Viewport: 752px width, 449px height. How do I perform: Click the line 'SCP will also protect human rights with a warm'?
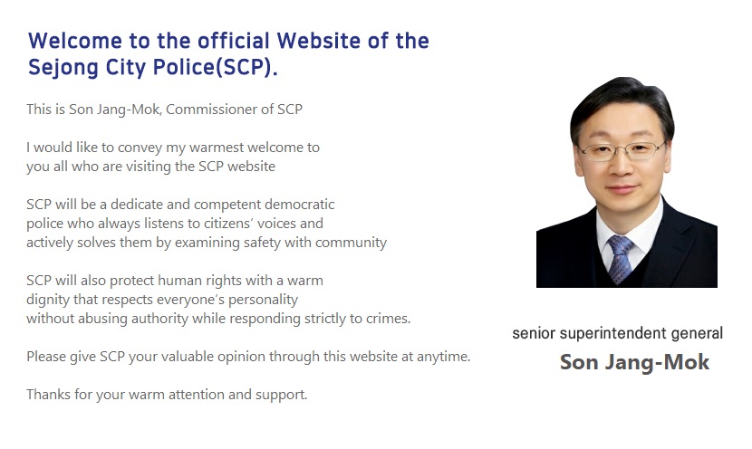(x=175, y=281)
